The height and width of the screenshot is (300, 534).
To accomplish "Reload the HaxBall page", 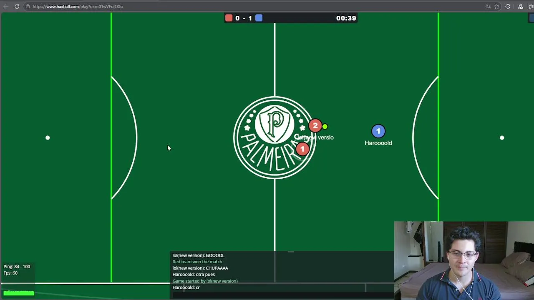I will pos(17,7).
